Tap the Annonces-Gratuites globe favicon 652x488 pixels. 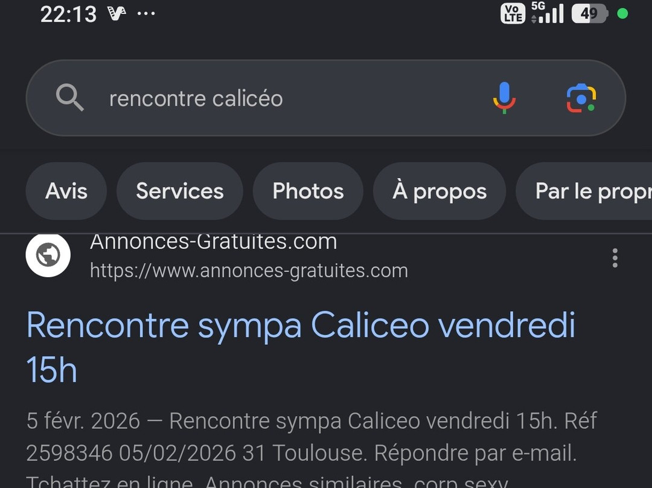pos(48,255)
